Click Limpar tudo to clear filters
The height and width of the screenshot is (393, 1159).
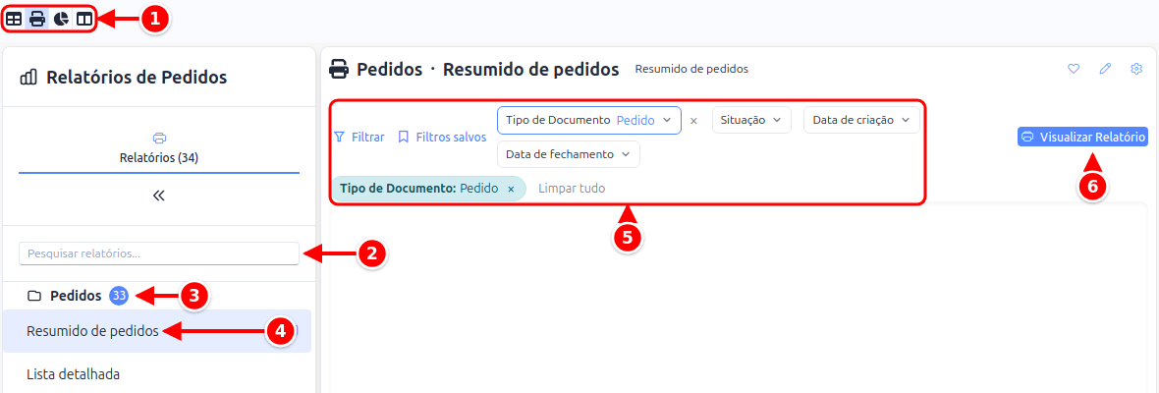click(572, 189)
